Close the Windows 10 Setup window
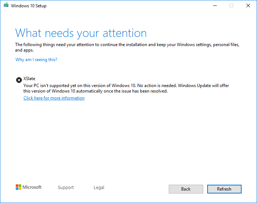Viewport: 257px width, 203px height. point(248,6)
